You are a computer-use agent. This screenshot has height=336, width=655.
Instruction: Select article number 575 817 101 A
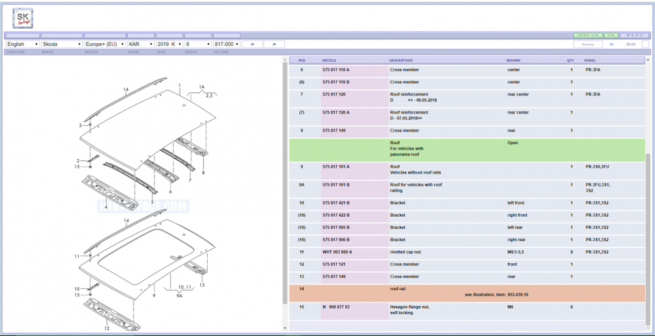[336, 167]
